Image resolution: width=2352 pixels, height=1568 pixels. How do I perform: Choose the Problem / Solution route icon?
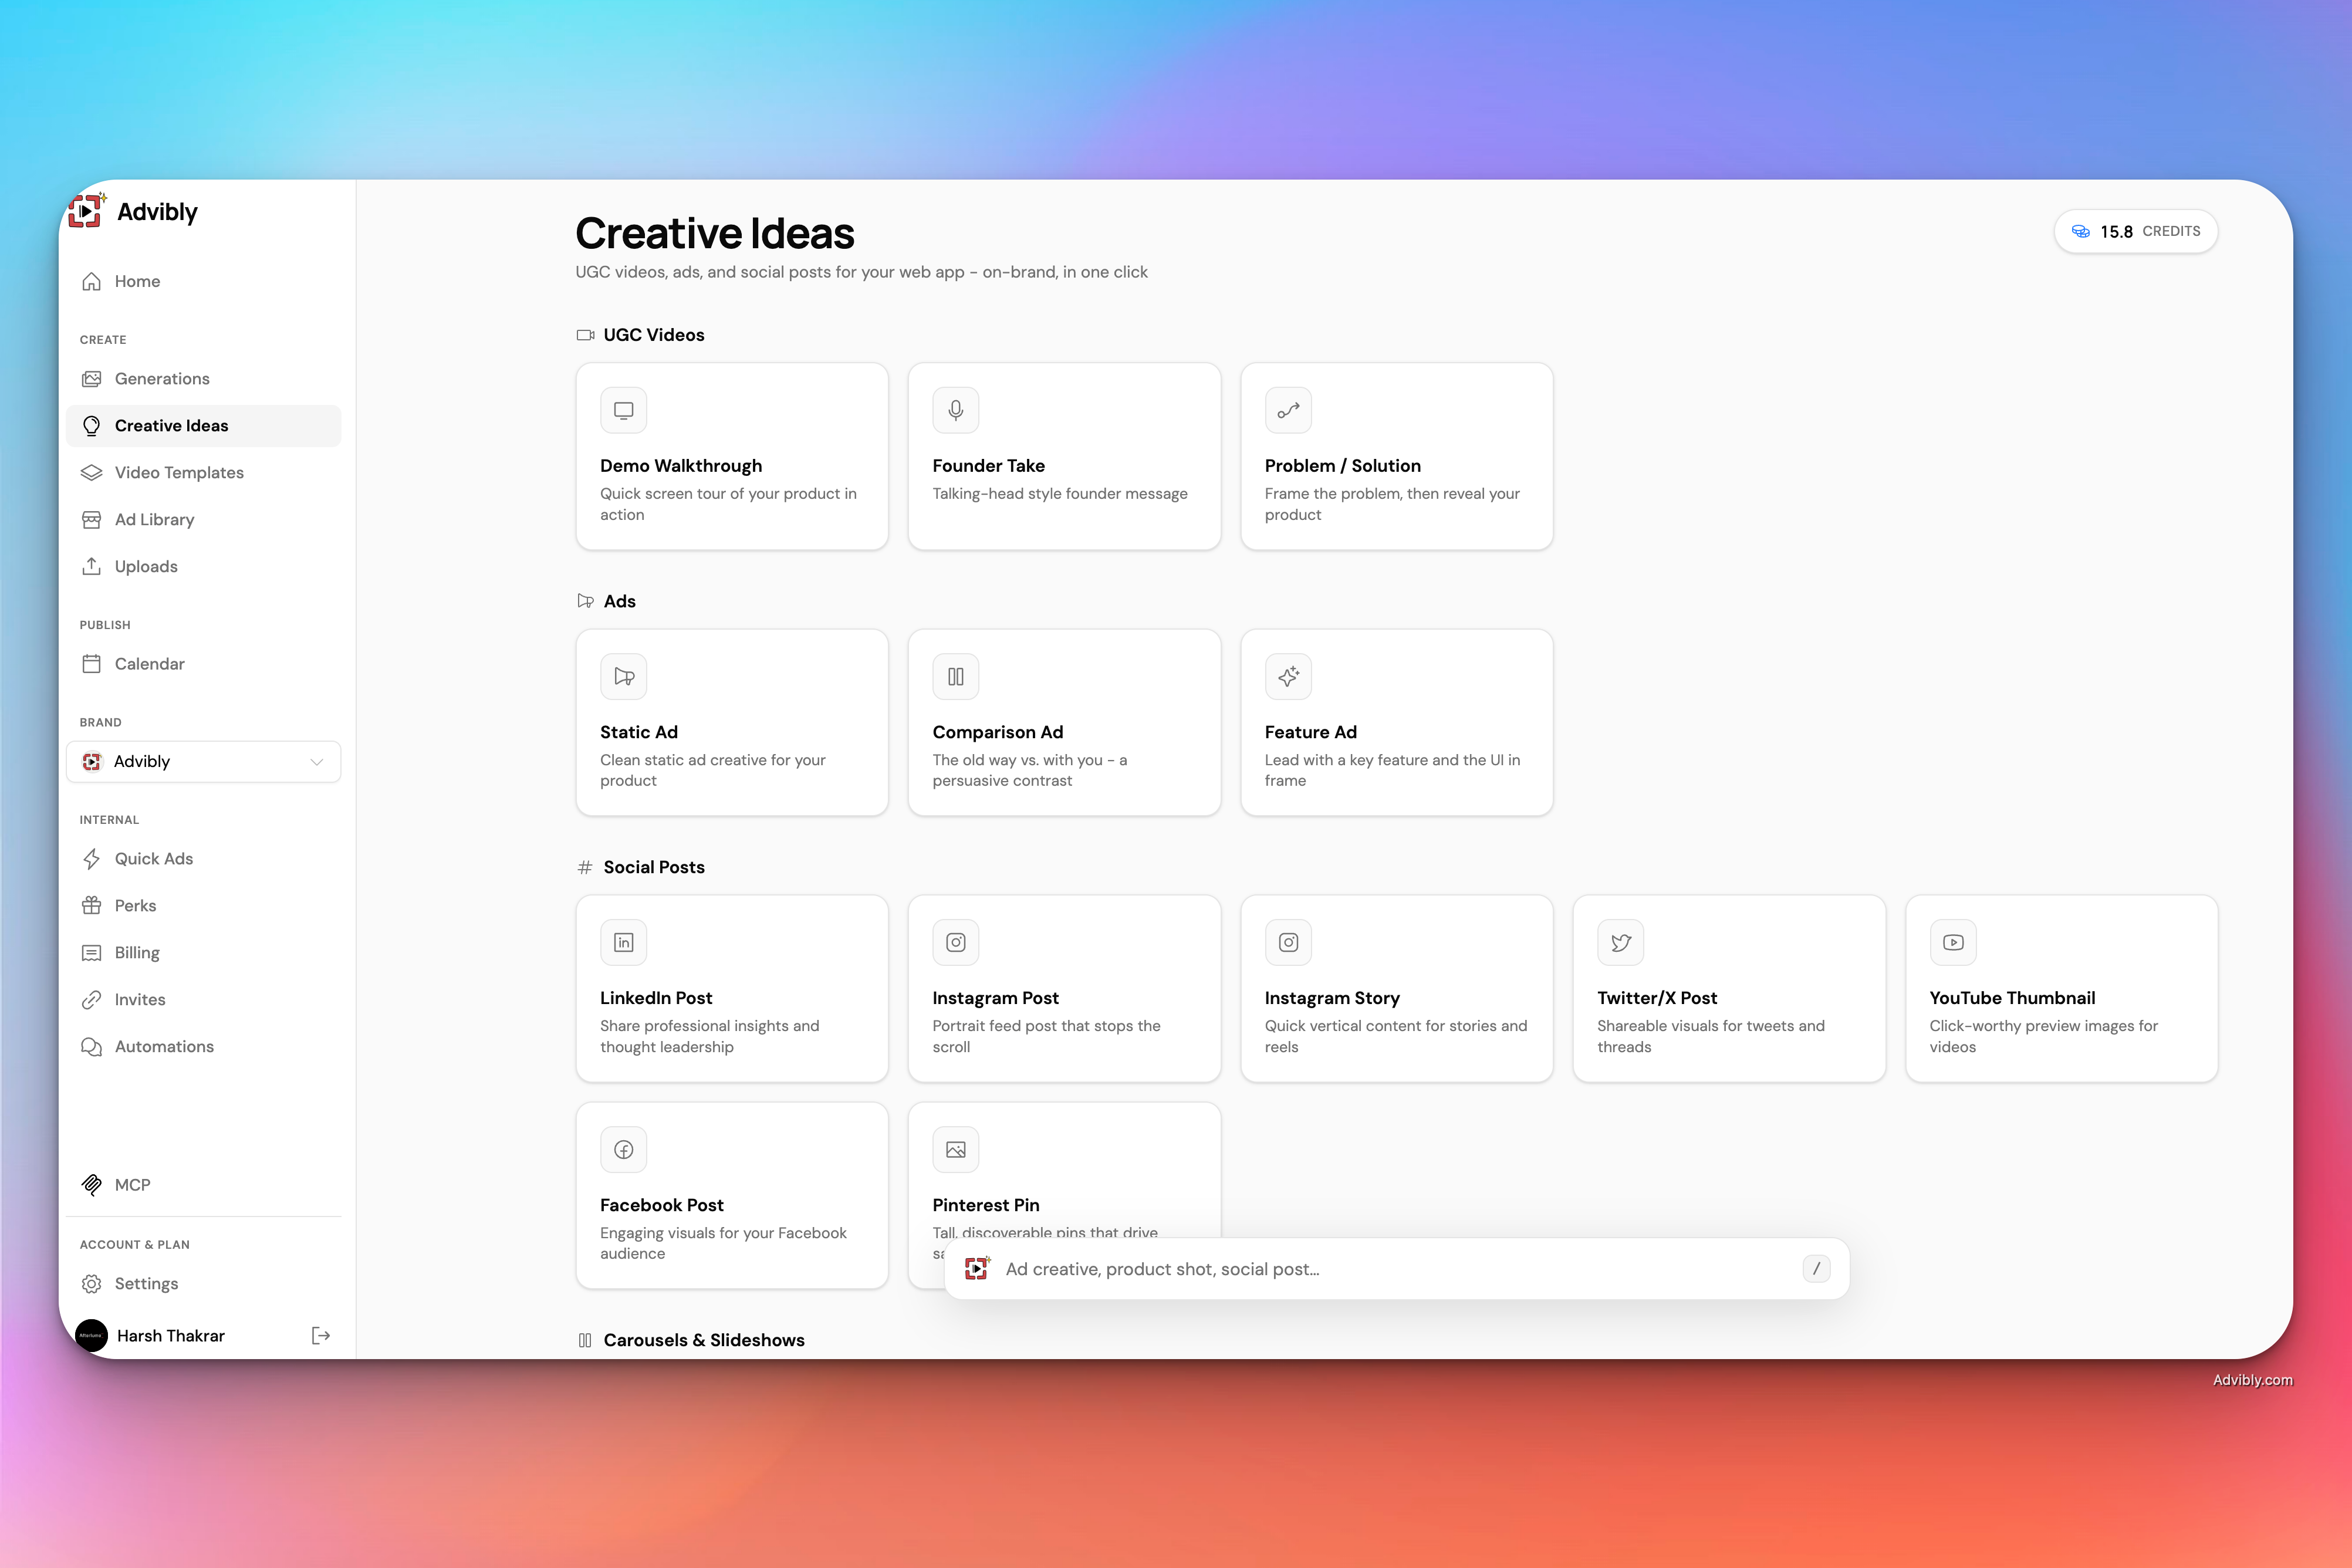tap(1288, 410)
